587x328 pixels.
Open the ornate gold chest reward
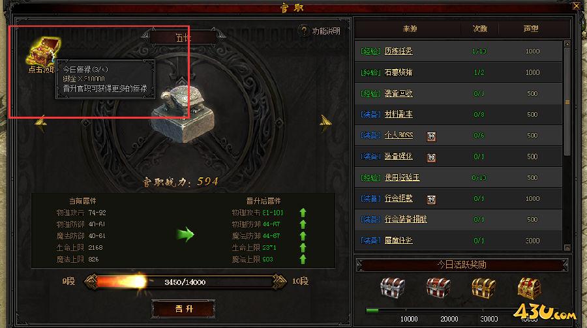click(529, 288)
